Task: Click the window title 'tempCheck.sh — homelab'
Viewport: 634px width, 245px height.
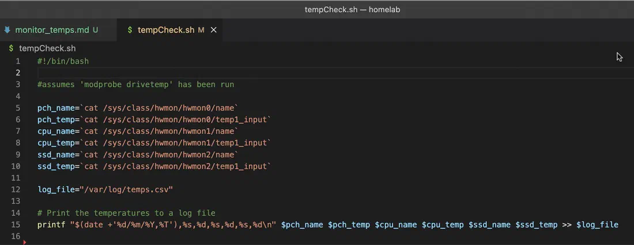Action: (x=352, y=9)
